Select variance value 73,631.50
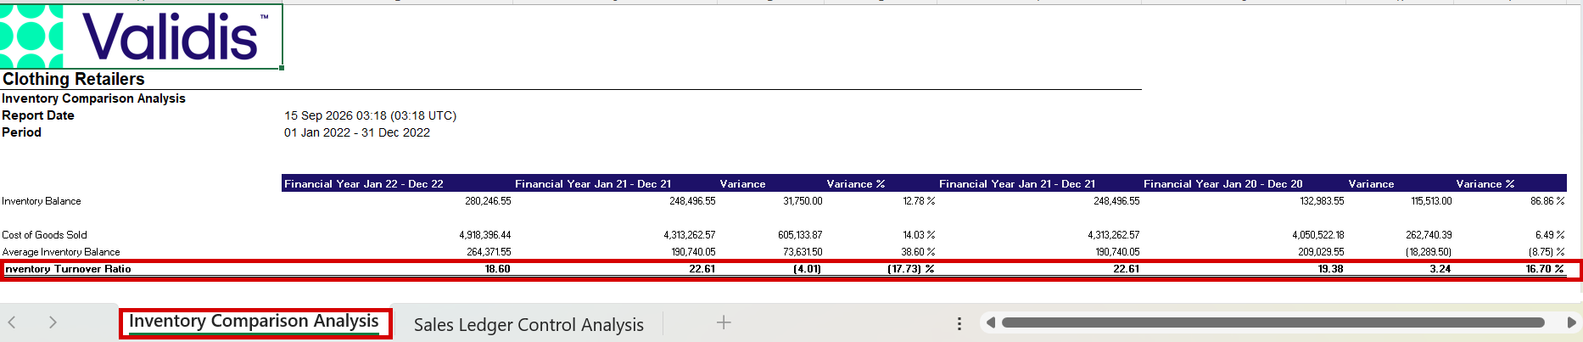Screen dimensions: 1583x342 tap(803, 252)
